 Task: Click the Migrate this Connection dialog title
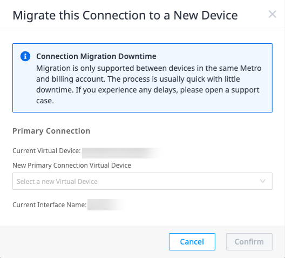tap(125, 15)
